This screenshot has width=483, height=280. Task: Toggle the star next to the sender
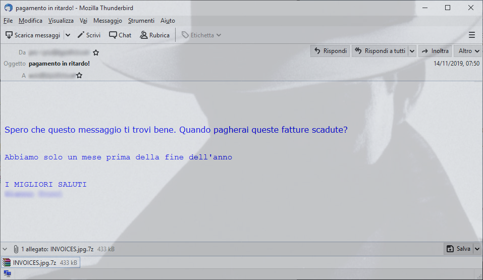(96, 52)
